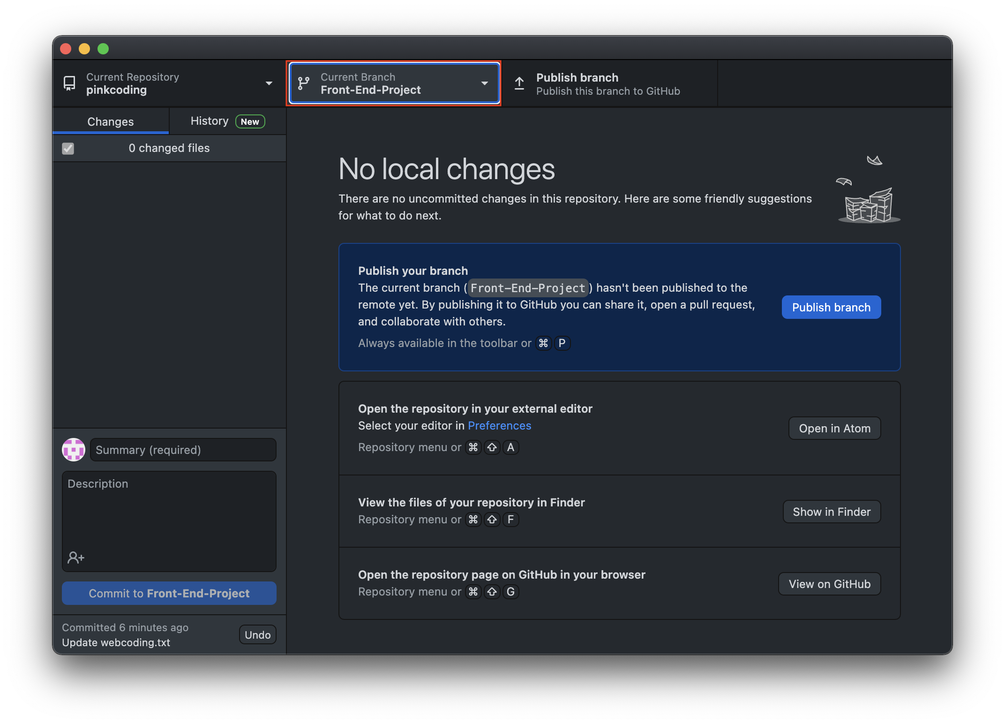This screenshot has width=1005, height=724.
Task: Click the Undo button for the last commit
Action: tap(257, 634)
